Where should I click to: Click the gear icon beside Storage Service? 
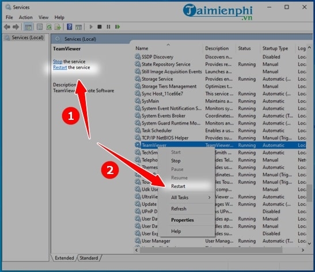tap(138, 79)
